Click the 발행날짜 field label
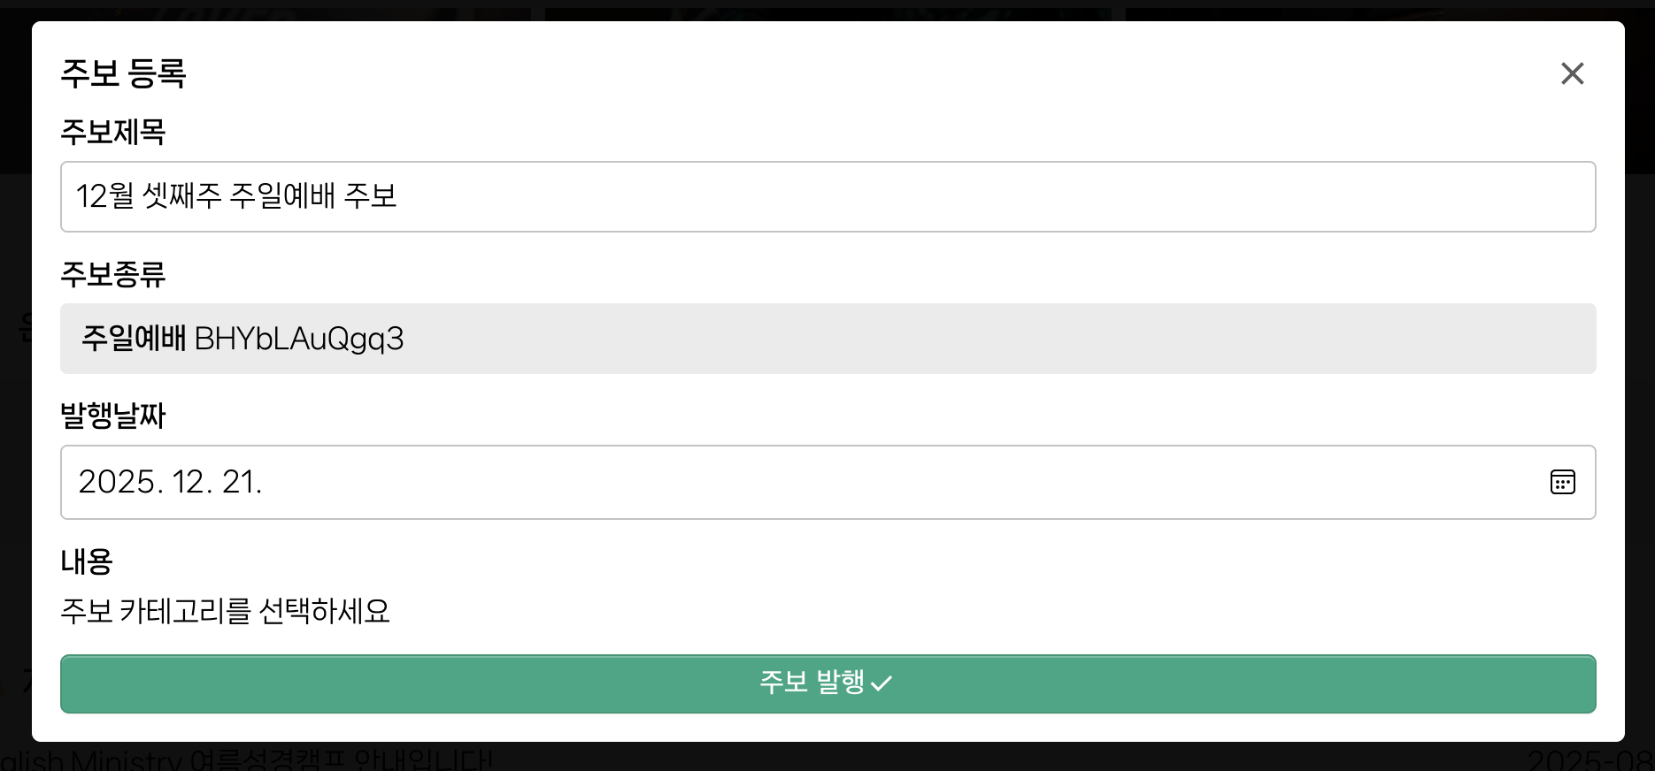The height and width of the screenshot is (771, 1655). coord(113,416)
